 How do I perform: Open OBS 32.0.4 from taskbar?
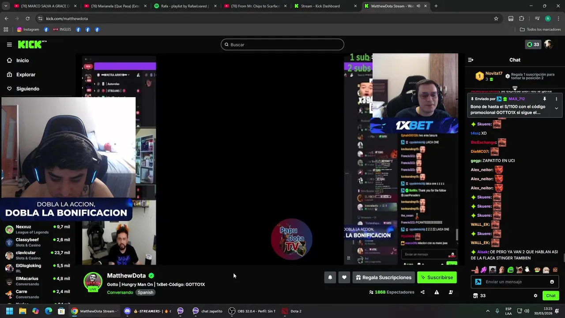(x=252, y=311)
